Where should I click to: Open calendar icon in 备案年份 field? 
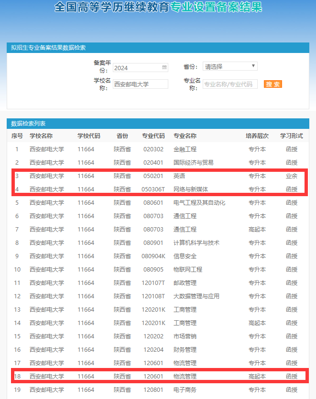[164, 67]
